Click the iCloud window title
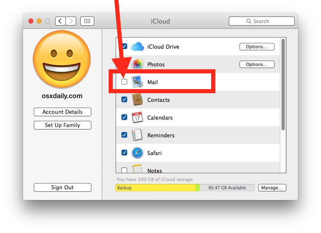This screenshot has width=321, height=233. [x=160, y=21]
